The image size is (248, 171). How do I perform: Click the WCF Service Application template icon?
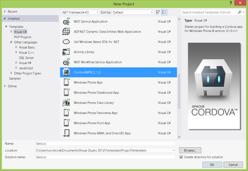click(66, 21)
